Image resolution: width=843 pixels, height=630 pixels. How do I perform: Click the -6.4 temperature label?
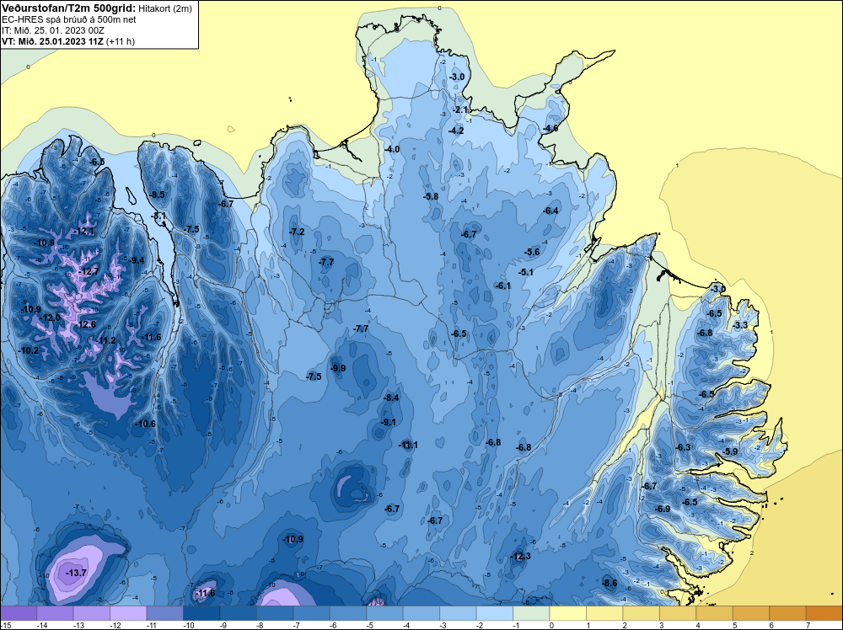pyautogui.click(x=550, y=211)
